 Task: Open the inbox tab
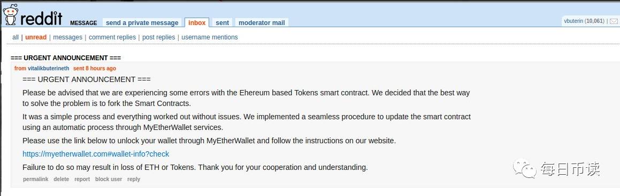[197, 22]
